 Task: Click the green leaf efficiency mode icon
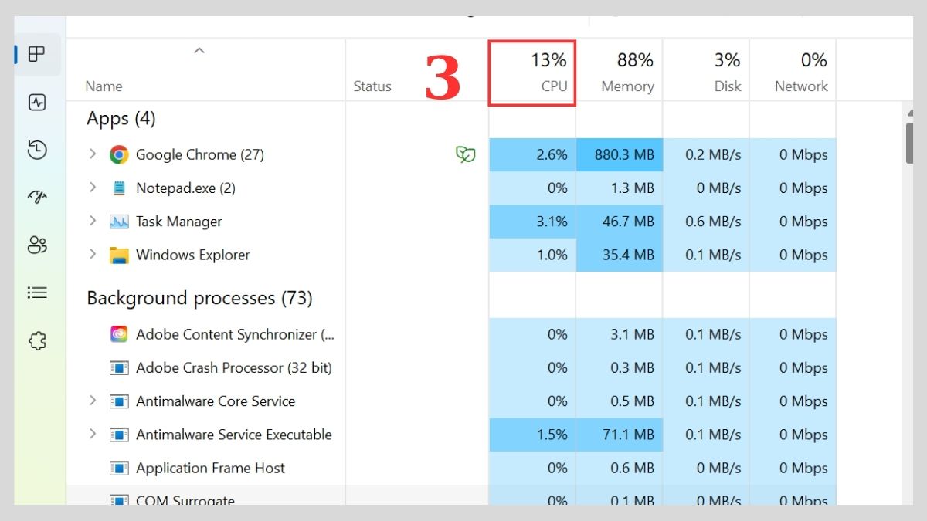click(x=467, y=154)
